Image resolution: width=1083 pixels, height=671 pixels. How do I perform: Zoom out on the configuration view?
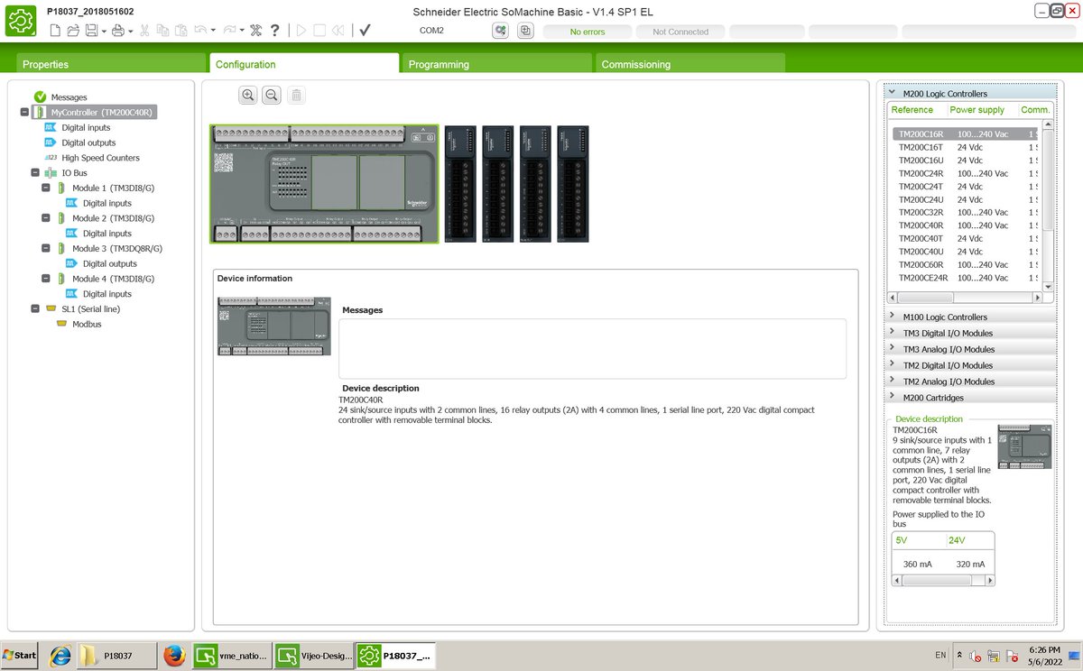point(272,95)
